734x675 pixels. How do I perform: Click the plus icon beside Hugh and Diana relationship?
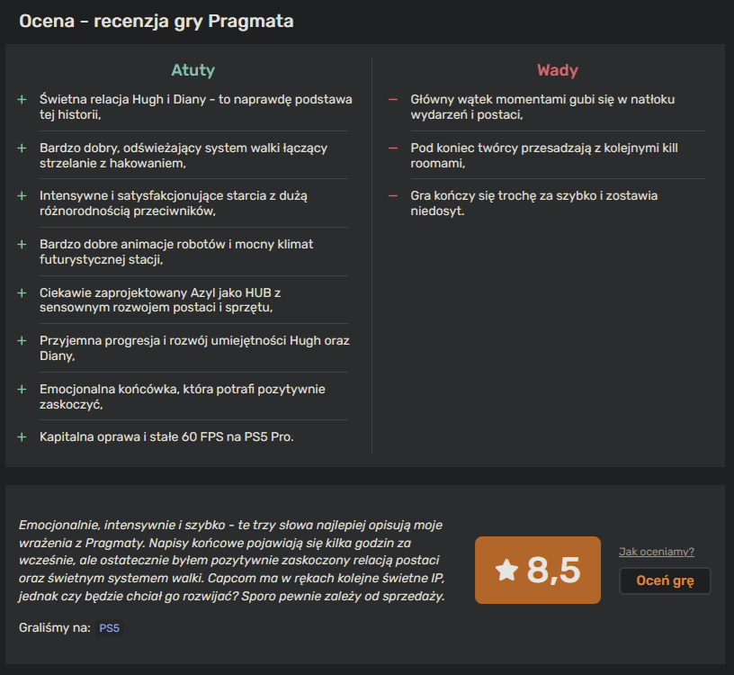click(22, 100)
